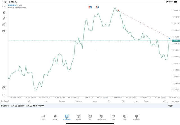The image size is (180, 125).
Task: Open the indicators (f) menu
Action: [x=4, y=19]
